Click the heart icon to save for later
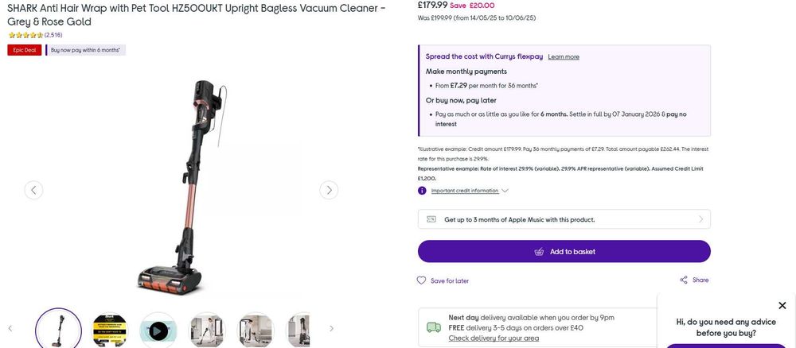The width and height of the screenshot is (796, 348). coord(422,280)
